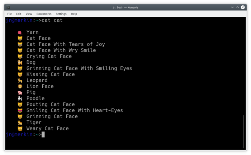251x155 pixels.
Task: Open the View menu
Action: (x=29, y=14)
